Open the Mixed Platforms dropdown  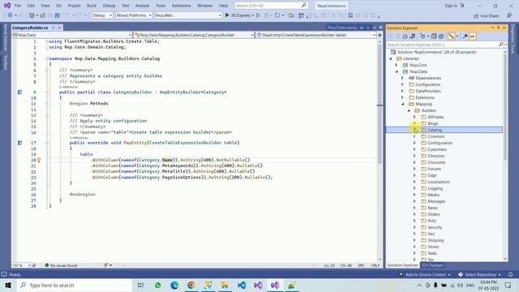point(134,15)
